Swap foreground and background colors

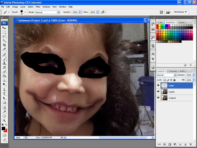point(6,124)
